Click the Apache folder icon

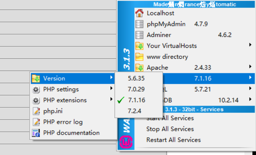tap(139, 67)
